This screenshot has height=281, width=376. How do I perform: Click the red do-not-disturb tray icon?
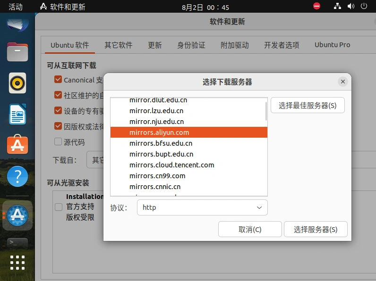[316, 6]
